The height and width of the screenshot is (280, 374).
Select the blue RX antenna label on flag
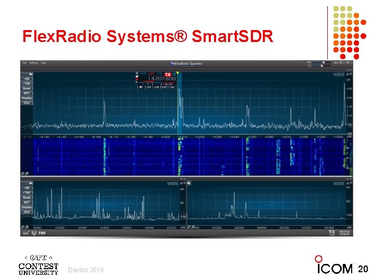(143, 74)
